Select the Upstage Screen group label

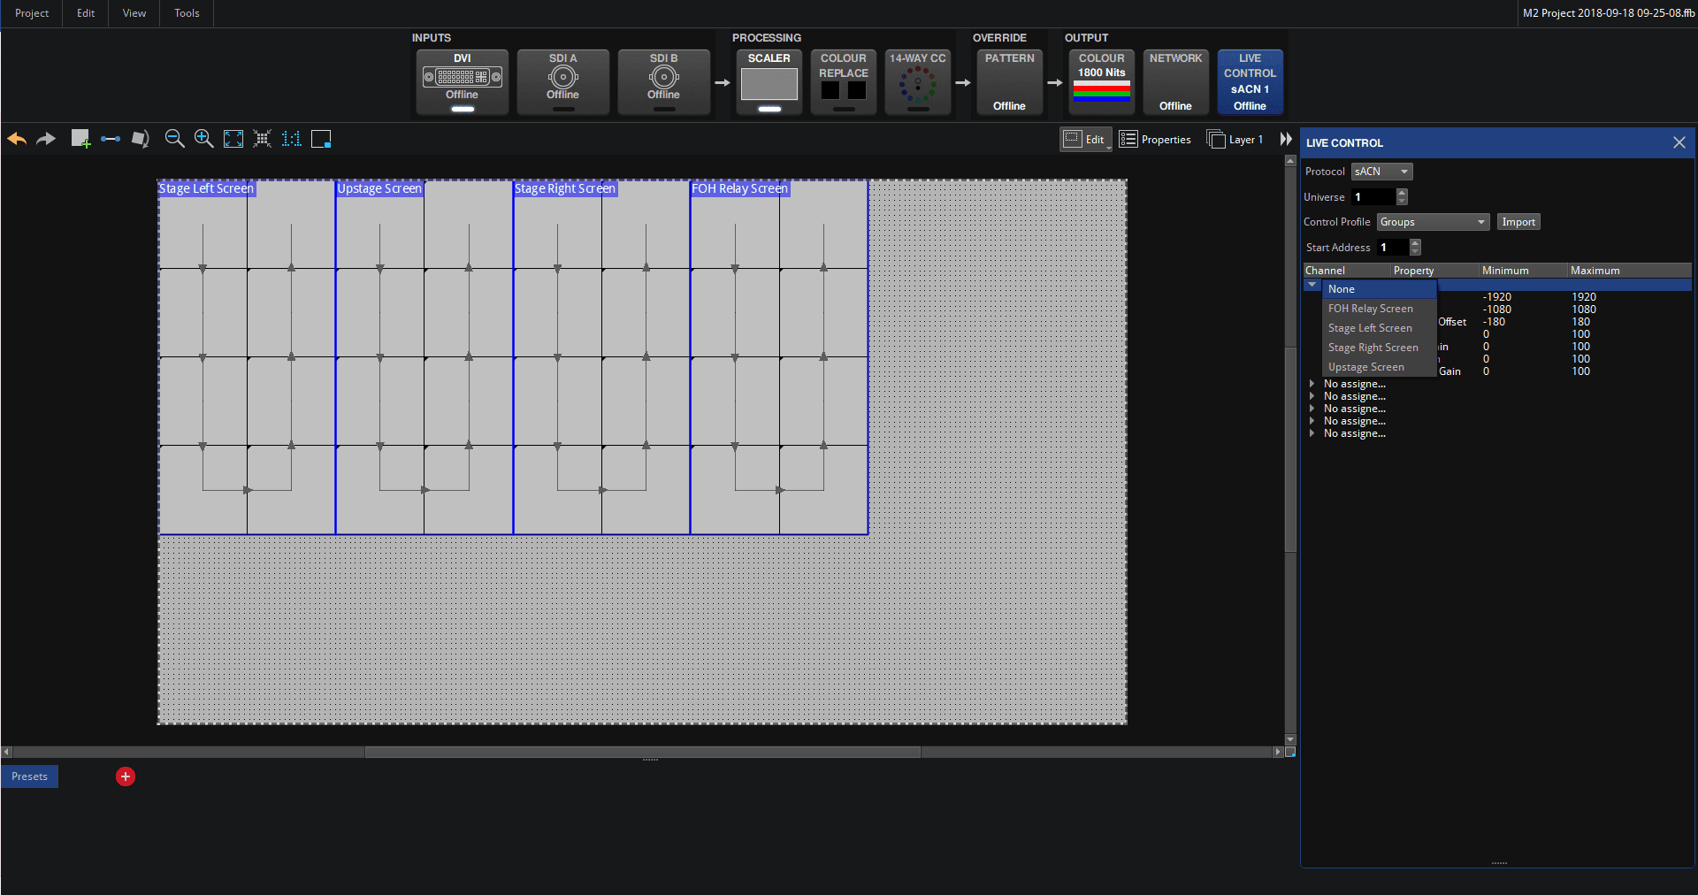pos(379,188)
